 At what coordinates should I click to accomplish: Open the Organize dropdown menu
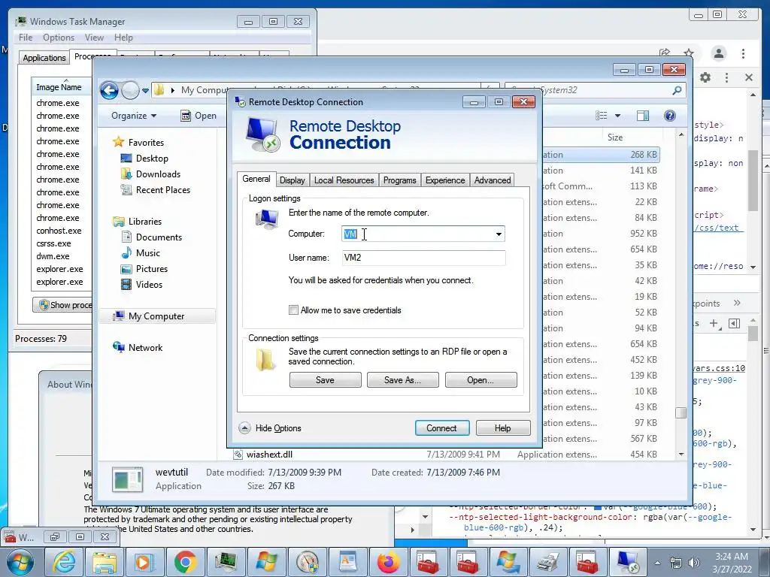point(134,116)
